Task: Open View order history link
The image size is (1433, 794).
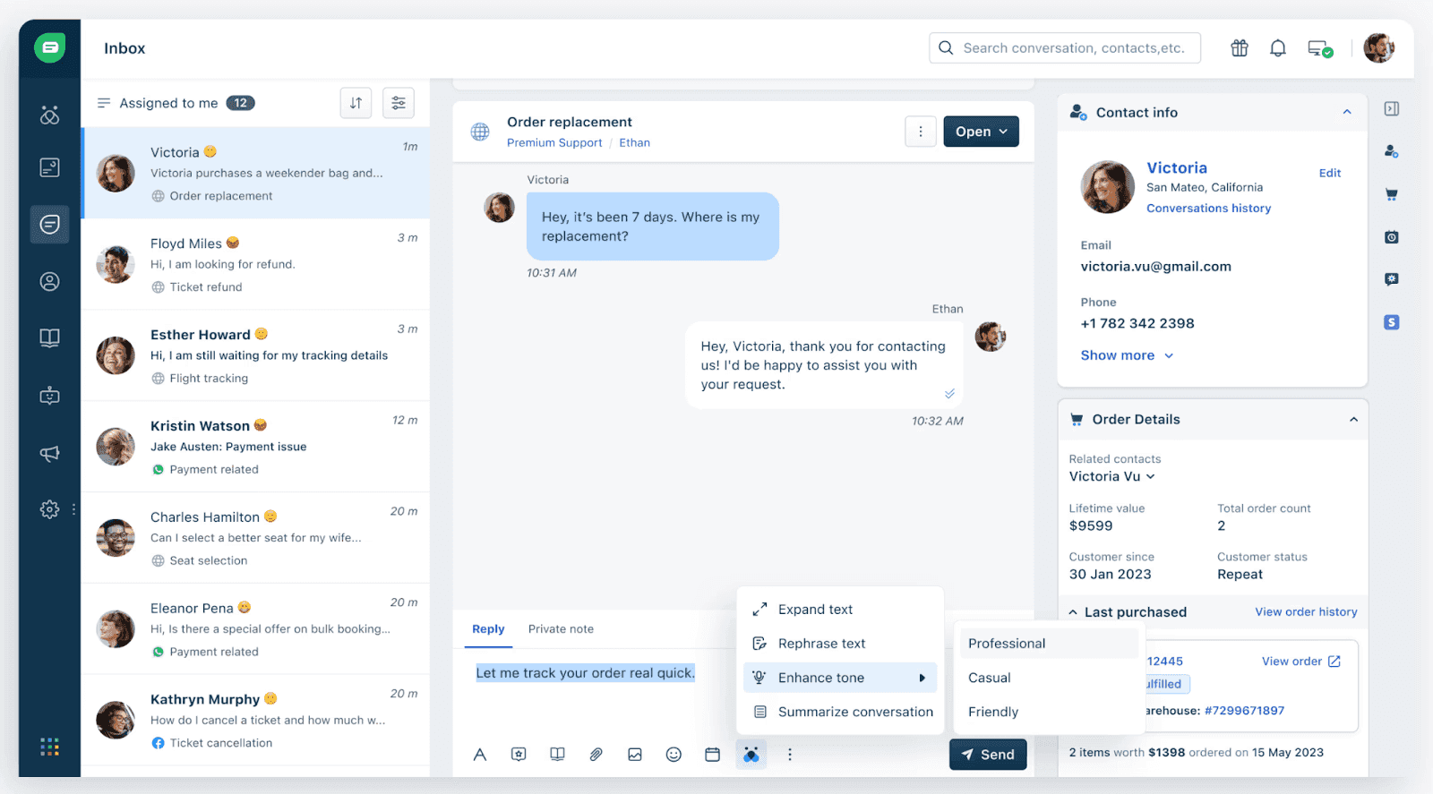Action: (x=1306, y=612)
